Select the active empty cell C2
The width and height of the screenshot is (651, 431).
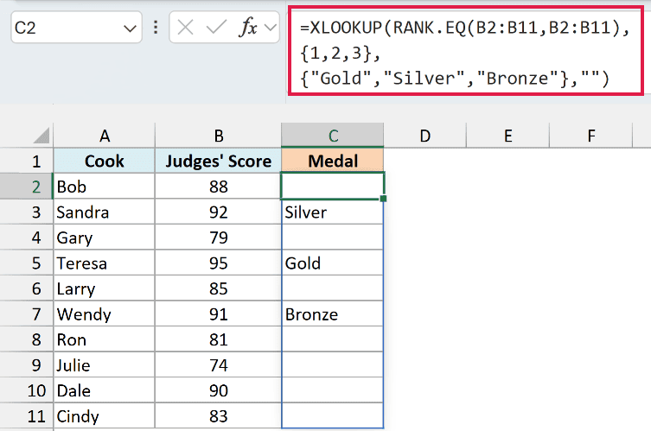333,187
